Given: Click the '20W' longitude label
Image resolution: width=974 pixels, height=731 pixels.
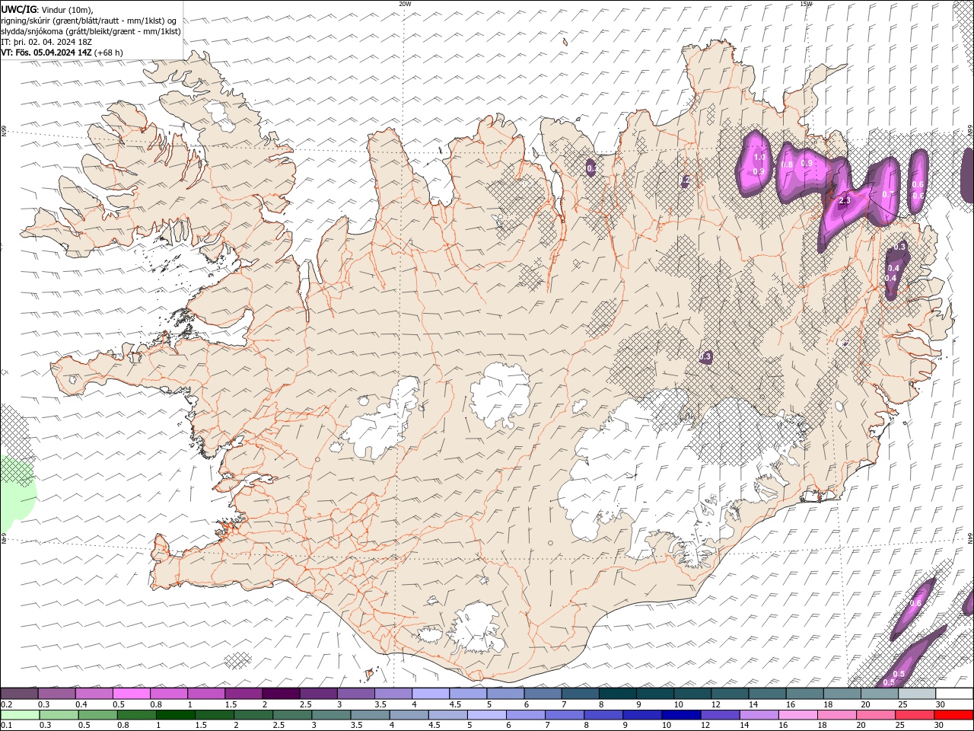Looking at the screenshot, I should (x=405, y=4).
